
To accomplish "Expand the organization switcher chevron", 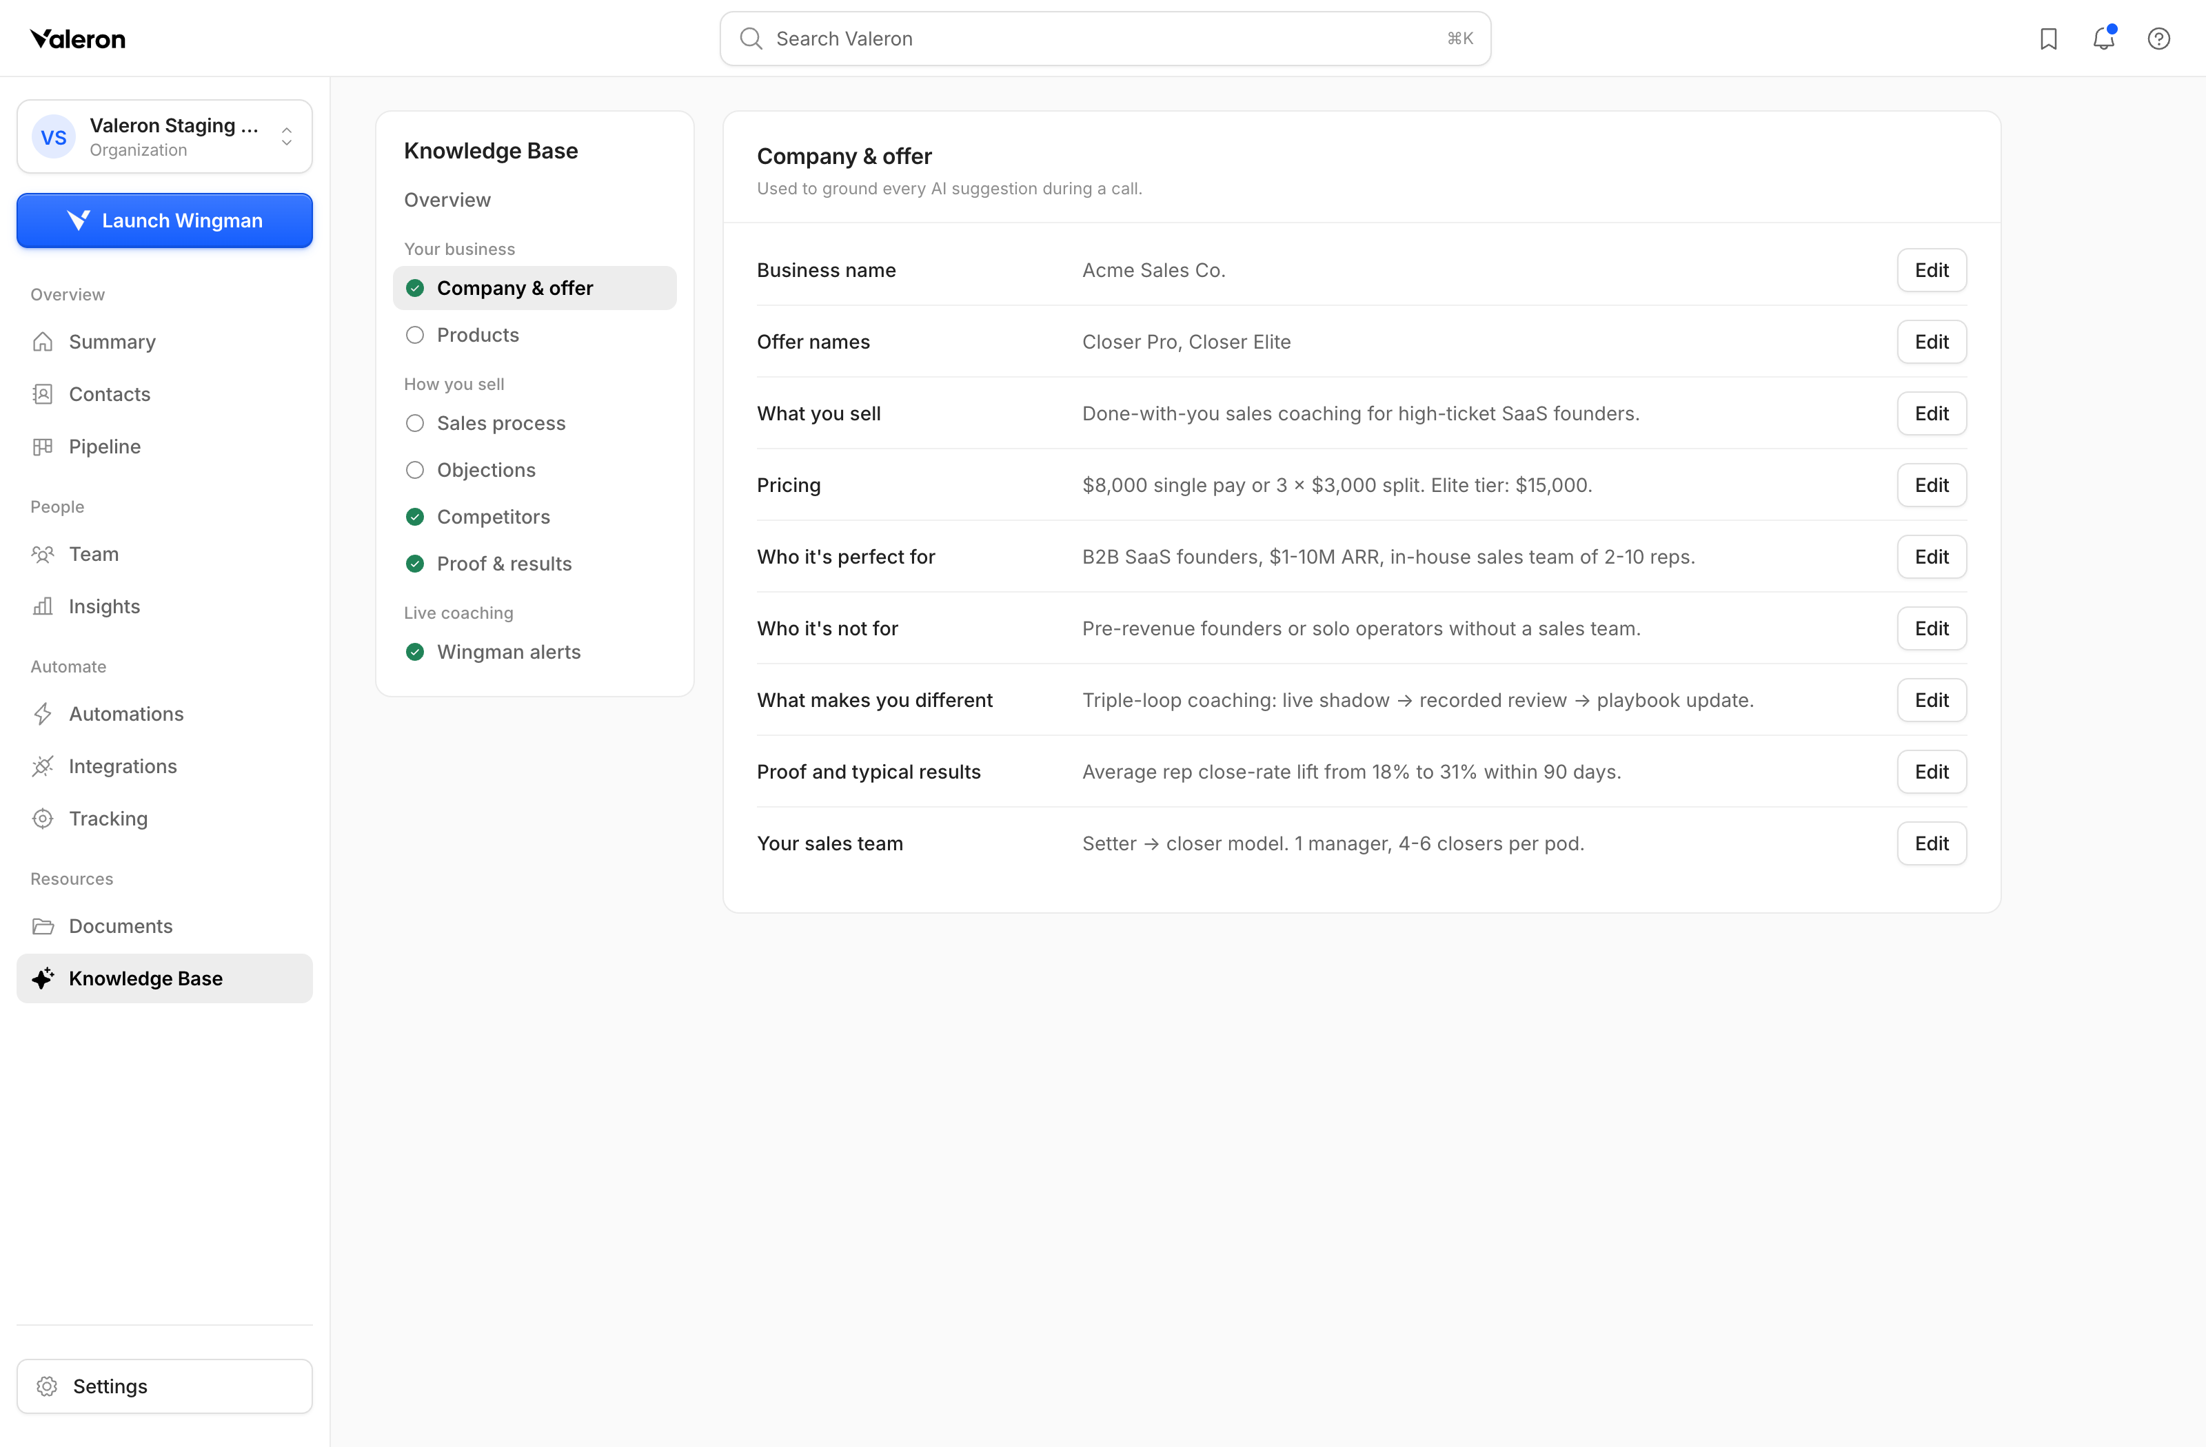I will pos(287,137).
